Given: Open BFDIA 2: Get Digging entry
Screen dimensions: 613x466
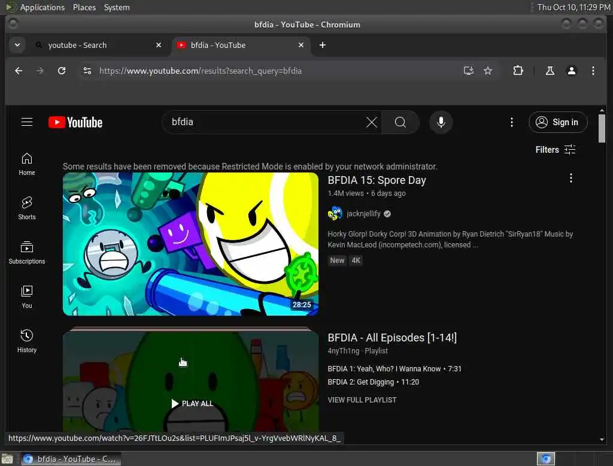Looking at the screenshot, I should coord(373,382).
